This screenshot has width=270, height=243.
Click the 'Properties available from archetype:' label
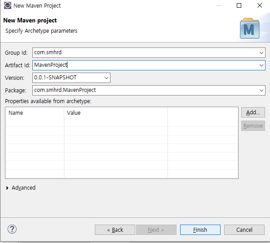tap(48, 101)
